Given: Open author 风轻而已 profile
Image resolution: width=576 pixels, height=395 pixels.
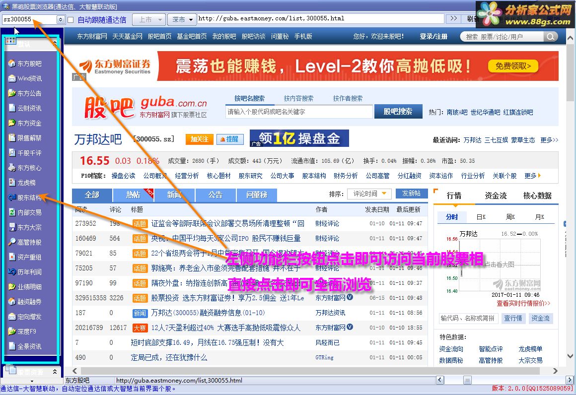Looking at the screenshot, I should (327, 343).
